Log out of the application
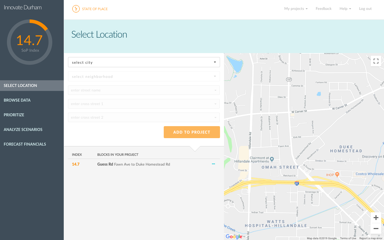Screen dimensions: 384x240 365,9
